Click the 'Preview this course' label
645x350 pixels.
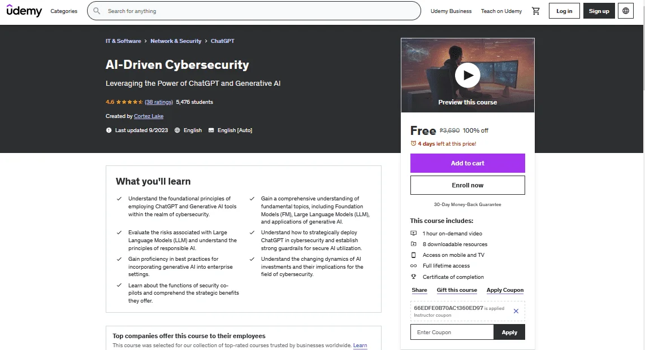pos(467,102)
